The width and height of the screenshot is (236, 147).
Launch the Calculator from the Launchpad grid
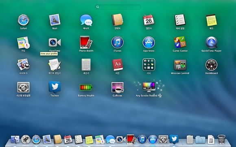click(86, 65)
